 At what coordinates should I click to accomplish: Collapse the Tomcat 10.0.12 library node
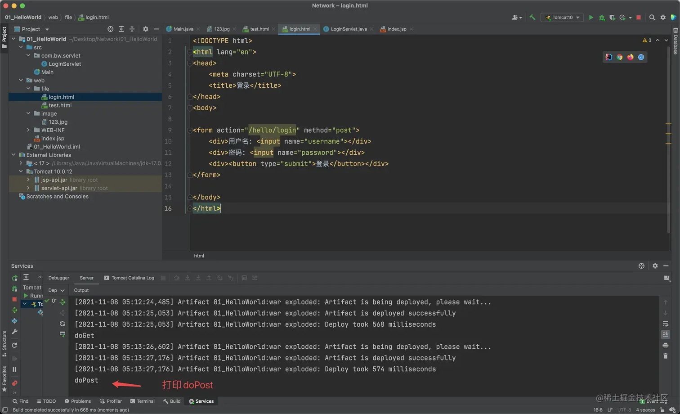(x=21, y=171)
